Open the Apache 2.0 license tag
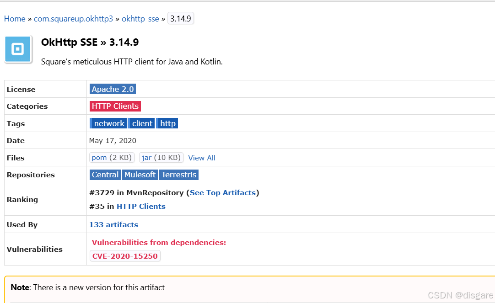This screenshot has width=495, height=303. pyautogui.click(x=113, y=89)
